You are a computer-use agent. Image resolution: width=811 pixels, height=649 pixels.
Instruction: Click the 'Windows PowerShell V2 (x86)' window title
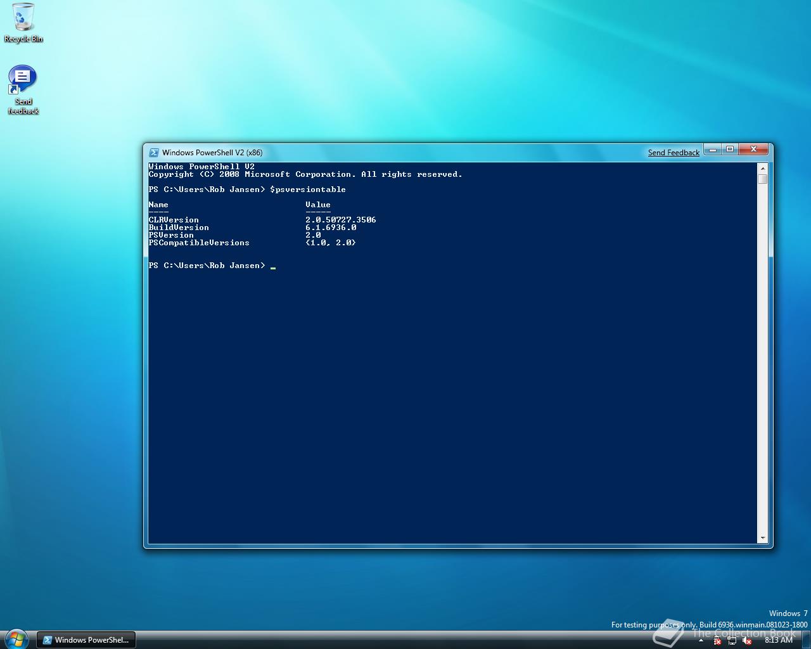(x=212, y=153)
